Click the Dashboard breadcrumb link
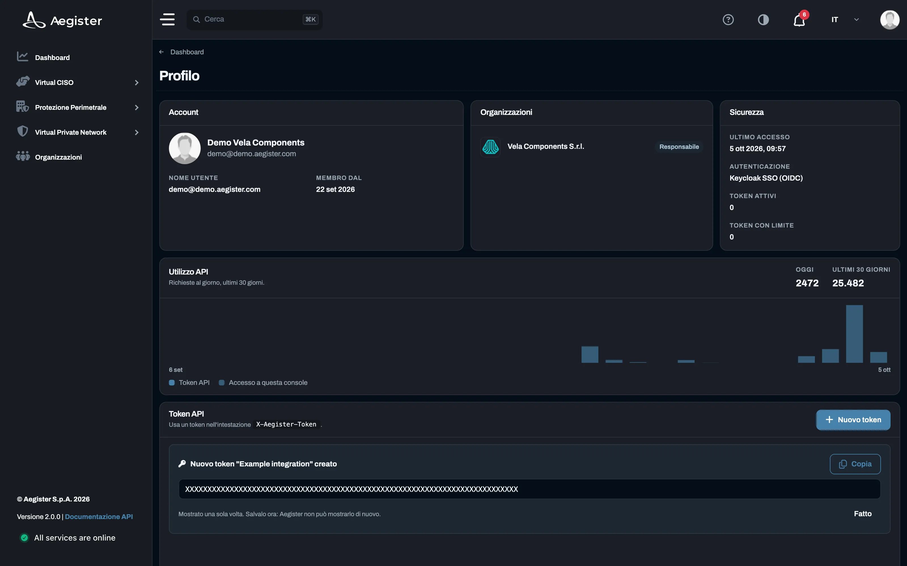Image resolution: width=907 pixels, height=566 pixels. pos(187,52)
